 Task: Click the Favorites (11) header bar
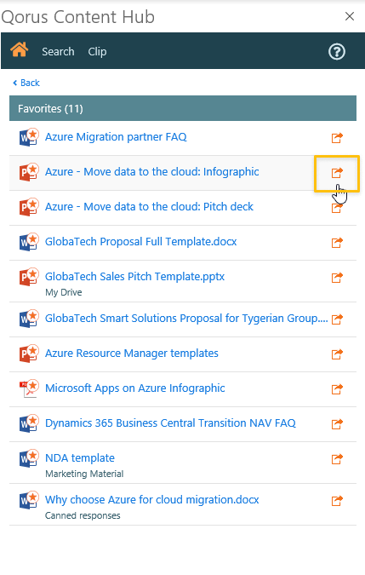[183, 108]
